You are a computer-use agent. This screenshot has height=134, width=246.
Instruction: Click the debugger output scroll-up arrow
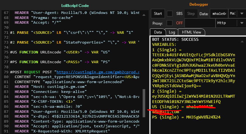242,42
